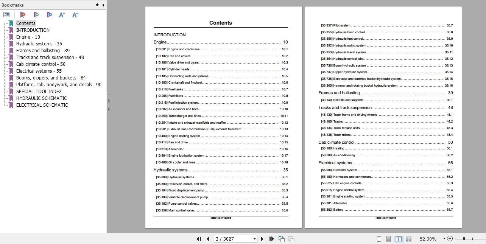Screen dimensions: 486x244
Task: Open Platform, cab, bodywork, and decals bookmark
Action: [59, 85]
